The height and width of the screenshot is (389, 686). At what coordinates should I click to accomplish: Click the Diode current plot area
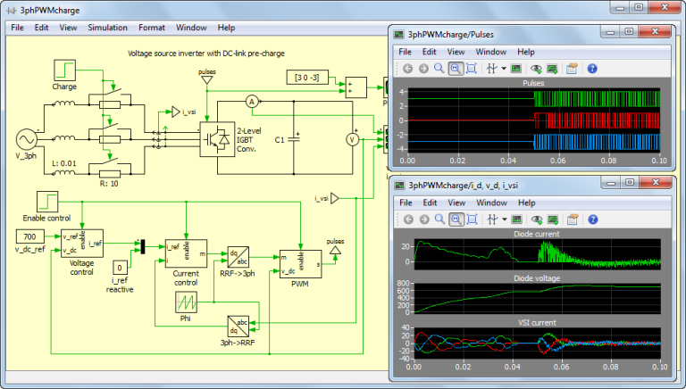click(x=536, y=254)
